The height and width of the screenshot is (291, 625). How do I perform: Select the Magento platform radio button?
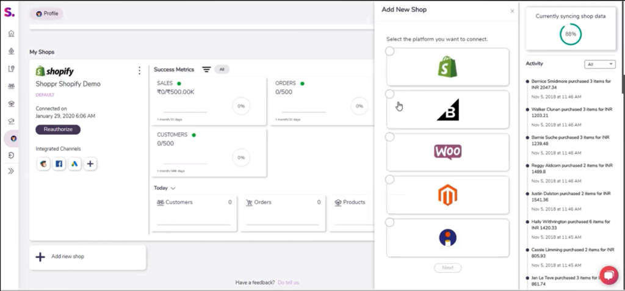click(x=389, y=179)
